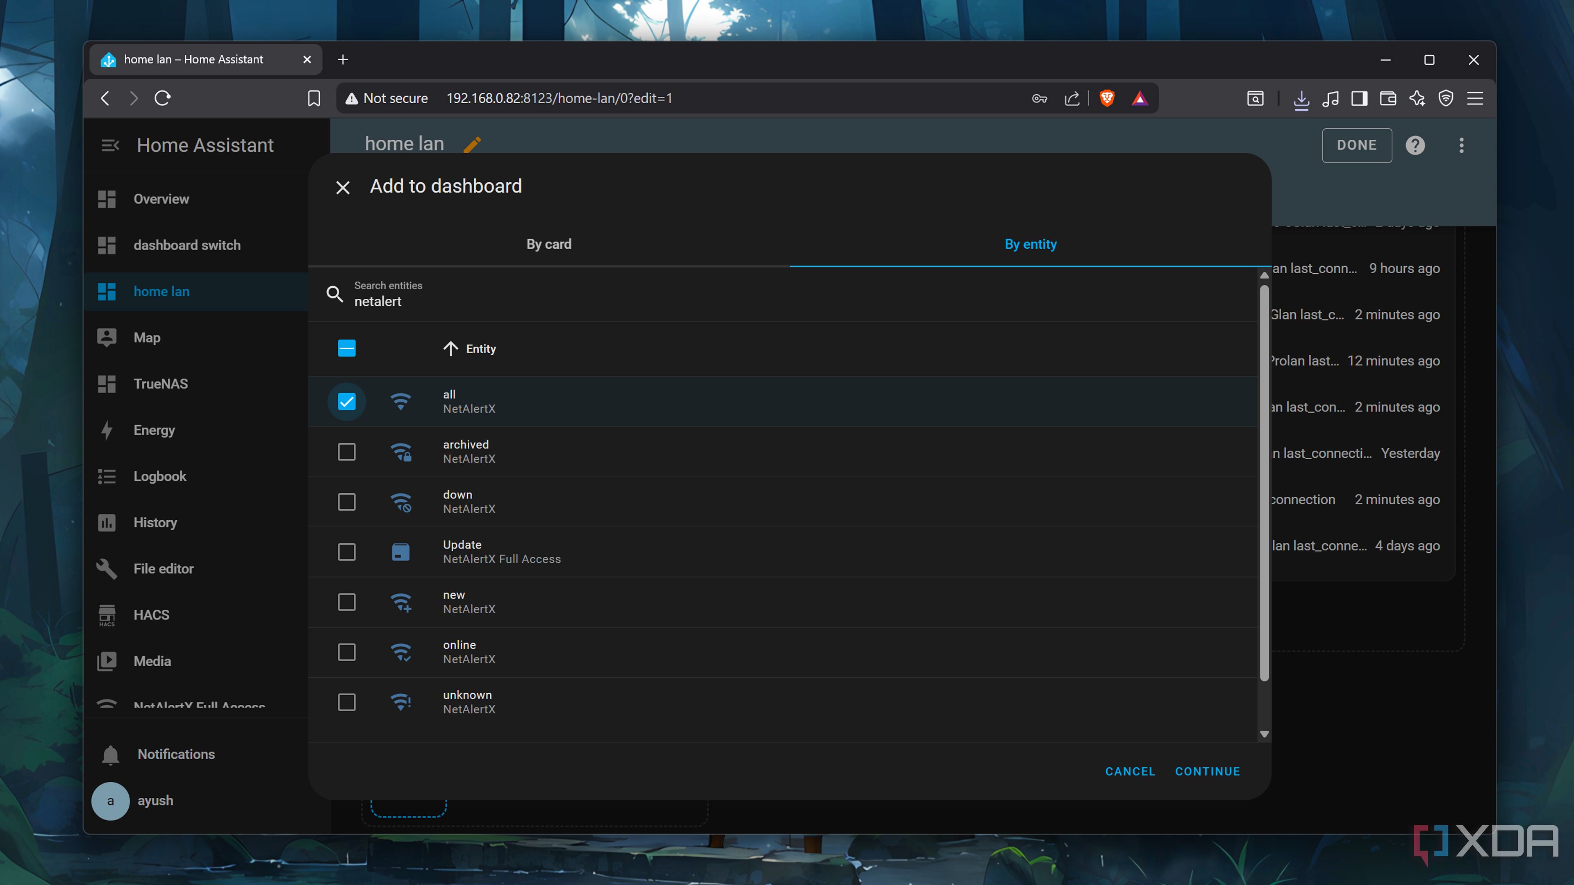Switch to the By card tab
The image size is (1574, 885).
[549, 244]
